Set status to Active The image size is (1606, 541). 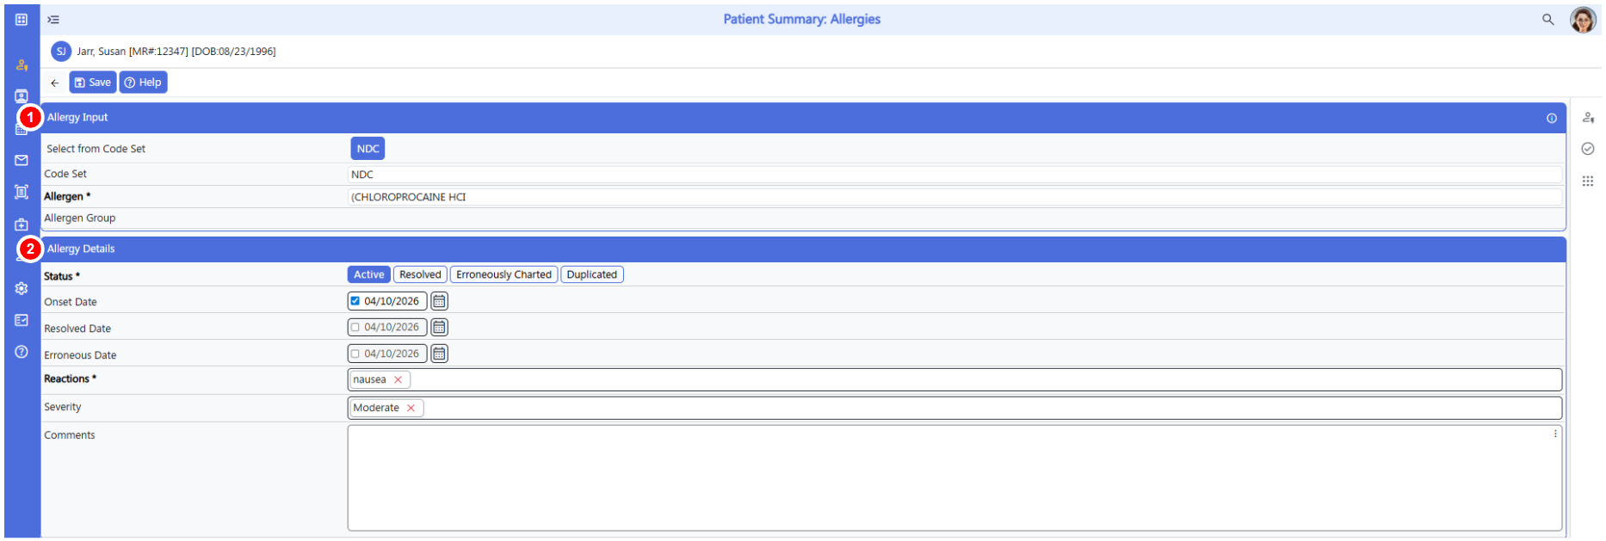point(368,274)
